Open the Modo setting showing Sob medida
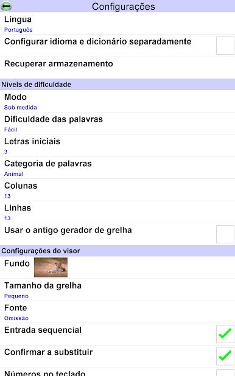235x376 pixels. [118, 101]
